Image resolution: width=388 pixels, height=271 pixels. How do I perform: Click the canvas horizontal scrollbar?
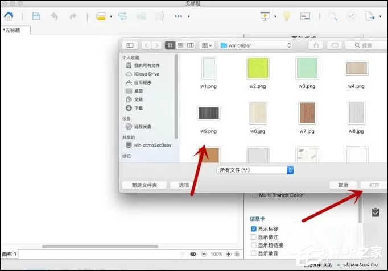click(x=100, y=247)
